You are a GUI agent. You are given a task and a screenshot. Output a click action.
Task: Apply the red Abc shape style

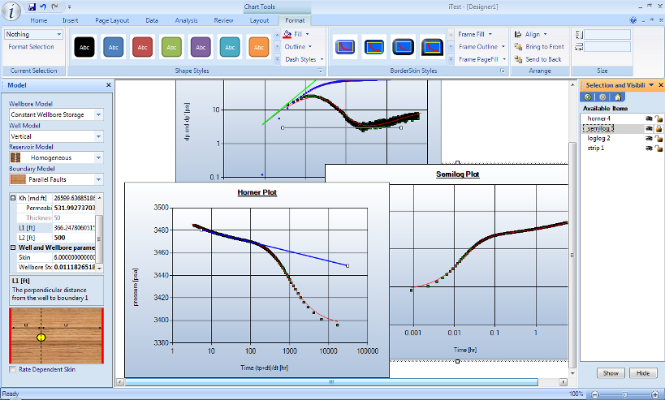143,47
